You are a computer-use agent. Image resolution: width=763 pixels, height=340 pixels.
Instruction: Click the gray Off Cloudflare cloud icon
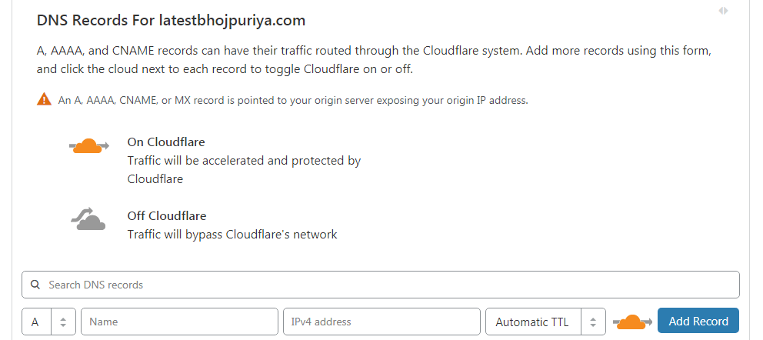pos(88,219)
